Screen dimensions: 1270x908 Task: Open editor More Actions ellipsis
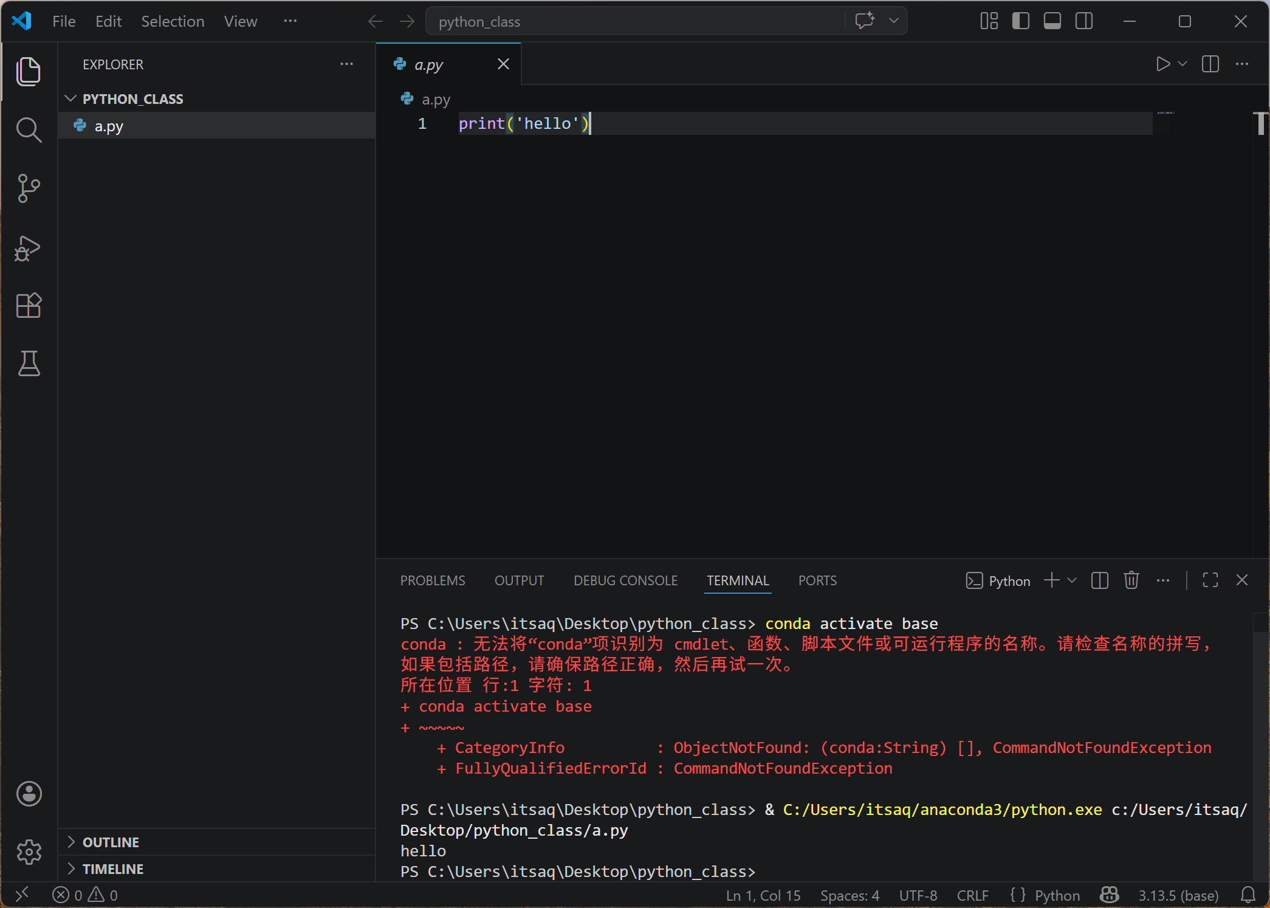[1242, 64]
